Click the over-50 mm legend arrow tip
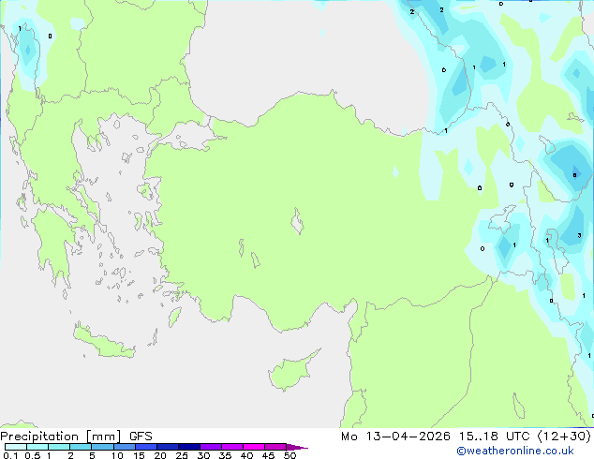Viewport: 594px width, 459px height. click(x=297, y=447)
